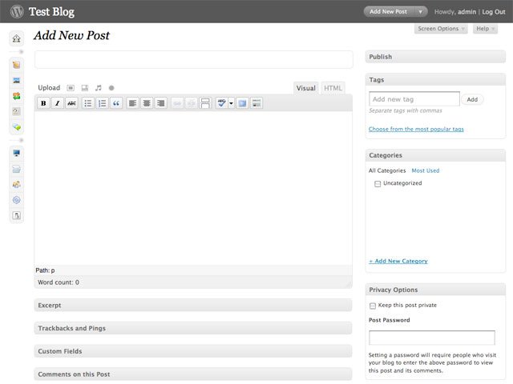The width and height of the screenshot is (513, 384).
Task: Switch to the Visual editor tab
Action: pos(306,88)
